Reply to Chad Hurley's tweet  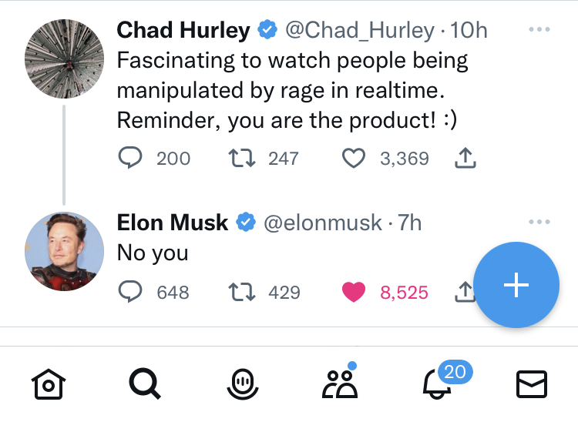pyautogui.click(x=131, y=159)
